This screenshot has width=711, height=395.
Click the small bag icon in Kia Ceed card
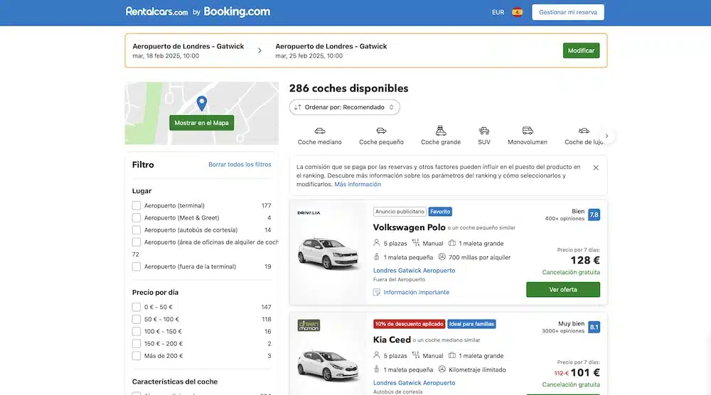coord(376,369)
